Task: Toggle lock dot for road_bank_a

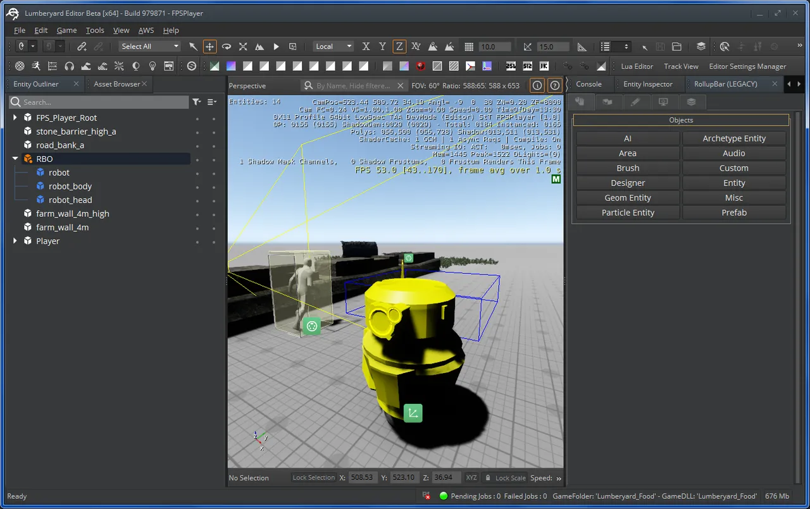Action: 214,145
